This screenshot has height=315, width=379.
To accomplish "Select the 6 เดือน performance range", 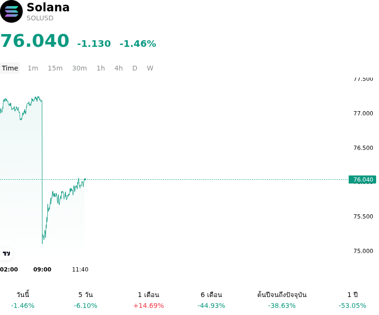I will [x=211, y=300].
